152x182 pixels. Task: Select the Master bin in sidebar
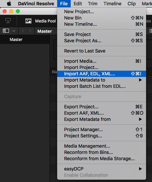coord(16,40)
